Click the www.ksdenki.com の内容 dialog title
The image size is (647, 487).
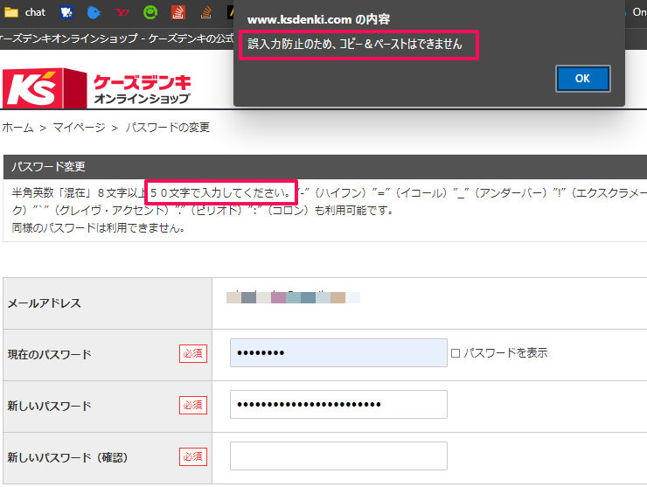click(318, 19)
